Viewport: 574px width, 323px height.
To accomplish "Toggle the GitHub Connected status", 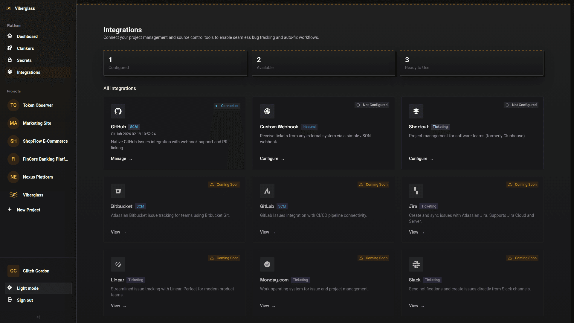I will click(227, 106).
